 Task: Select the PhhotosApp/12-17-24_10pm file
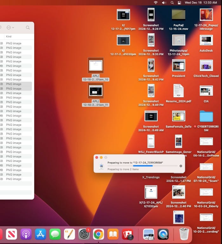[179, 40]
